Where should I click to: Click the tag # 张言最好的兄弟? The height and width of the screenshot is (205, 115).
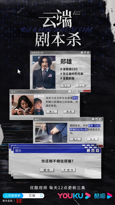coord(72,74)
